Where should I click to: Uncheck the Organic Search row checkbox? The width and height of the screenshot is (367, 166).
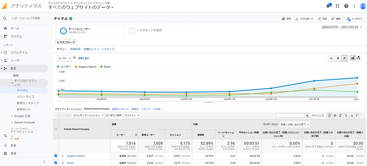coord(56,156)
